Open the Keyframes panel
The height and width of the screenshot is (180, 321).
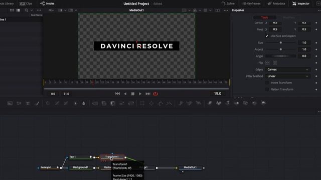point(251,3)
